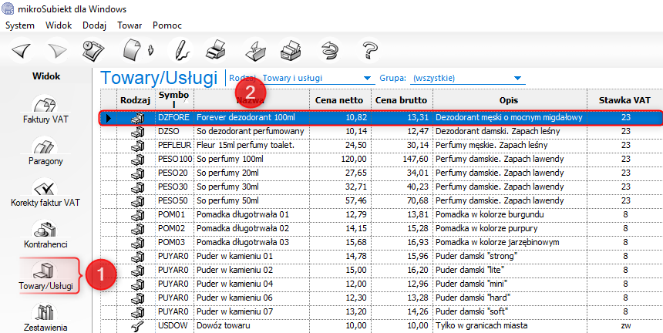Click the back arrow toolbar icon
This screenshot has height=333, width=663.
(x=22, y=51)
